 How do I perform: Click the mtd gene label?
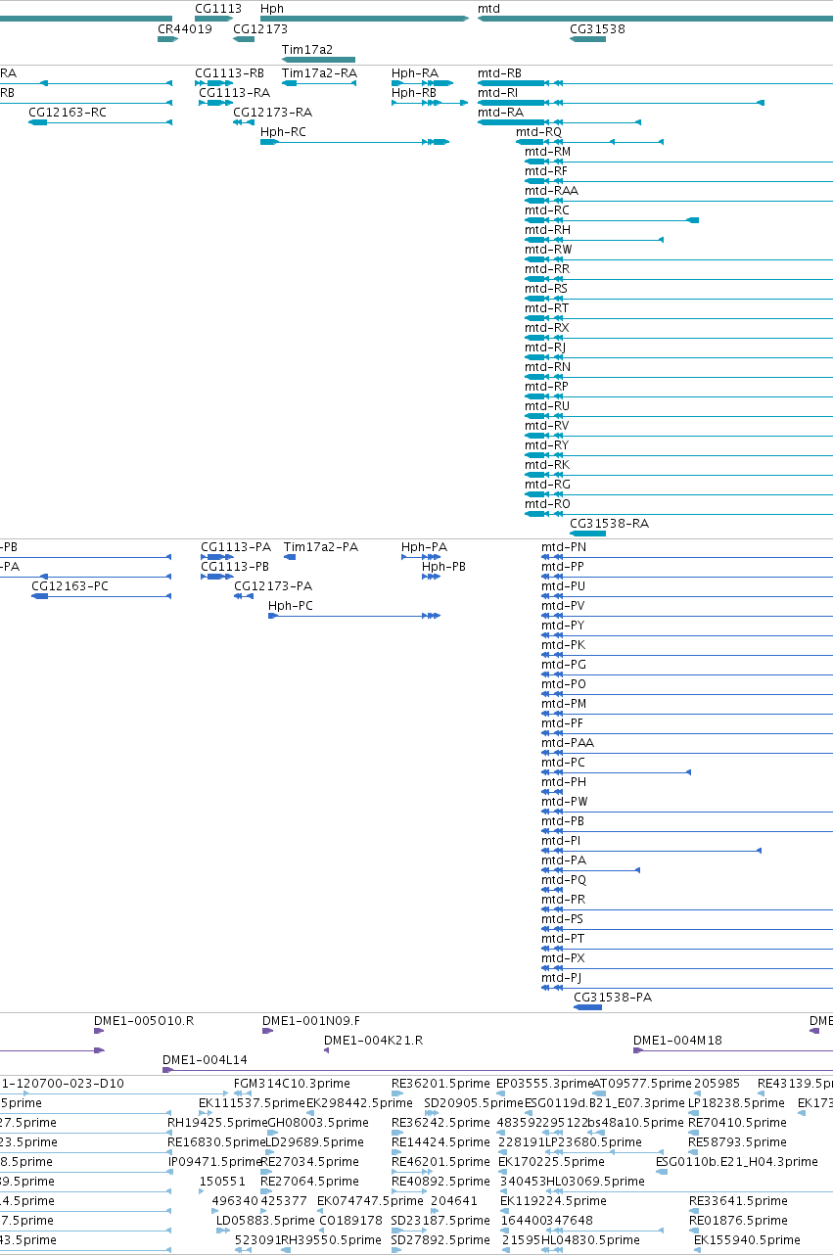[x=488, y=8]
